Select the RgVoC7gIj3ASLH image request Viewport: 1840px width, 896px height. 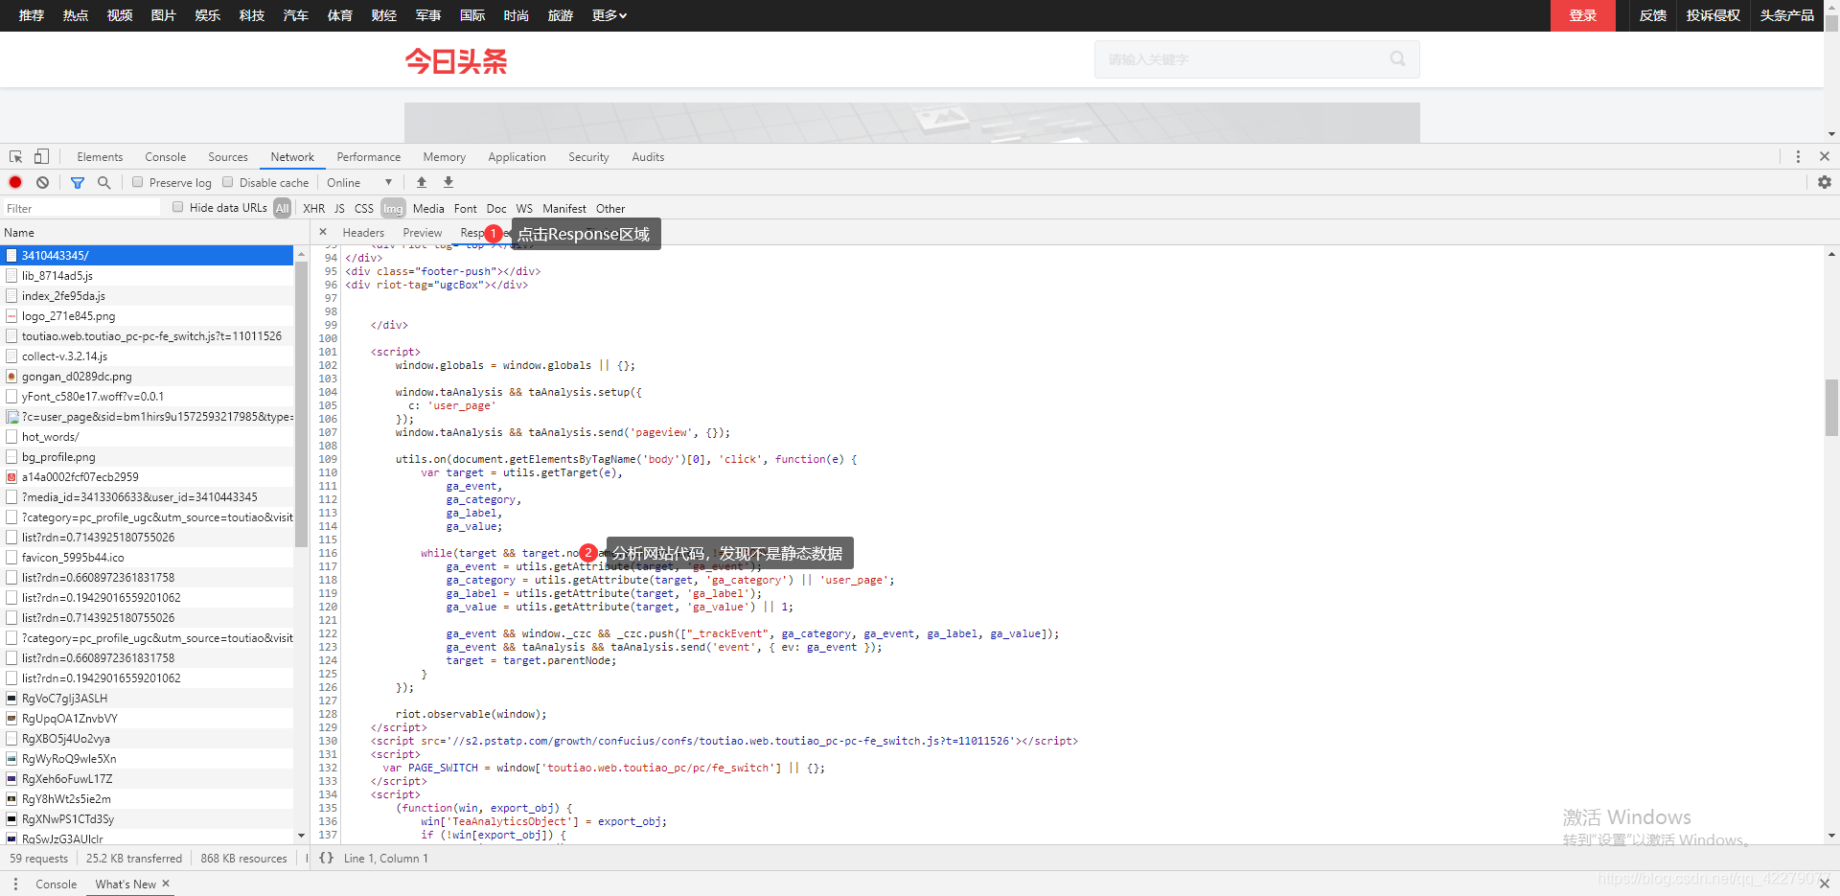(x=147, y=698)
